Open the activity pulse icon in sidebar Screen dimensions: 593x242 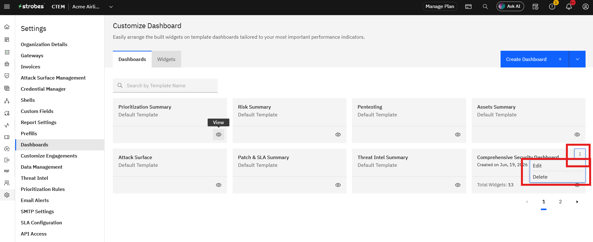click(x=7, y=125)
